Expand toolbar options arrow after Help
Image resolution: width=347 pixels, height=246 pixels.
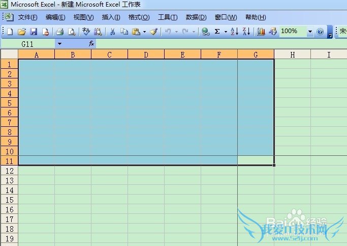[x=330, y=32]
